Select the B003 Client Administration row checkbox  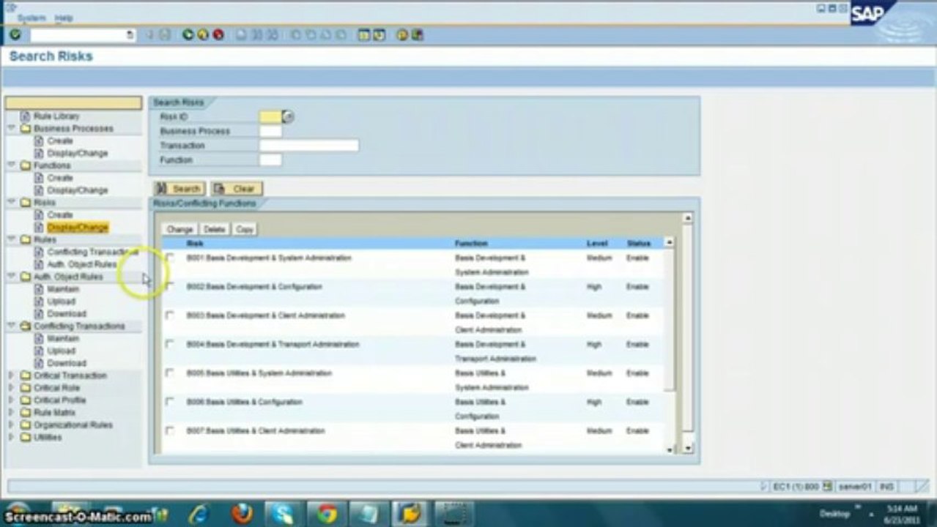170,315
